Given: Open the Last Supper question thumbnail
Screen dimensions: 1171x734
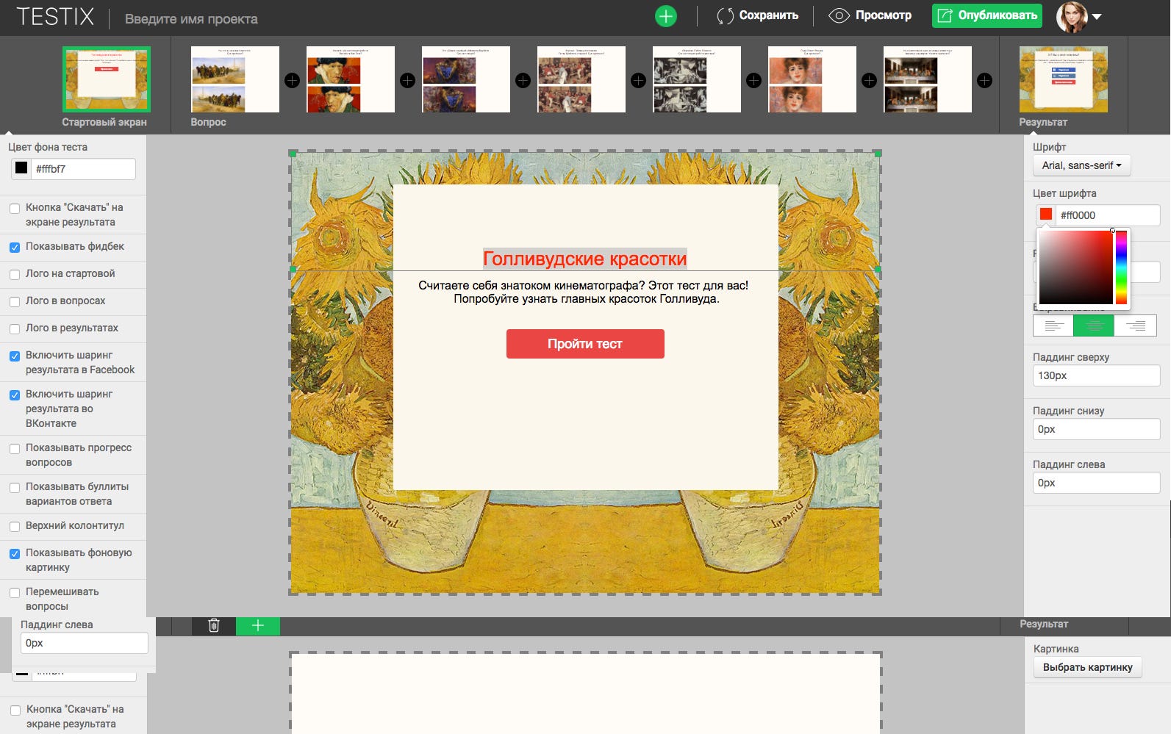Looking at the screenshot, I should tap(928, 79).
